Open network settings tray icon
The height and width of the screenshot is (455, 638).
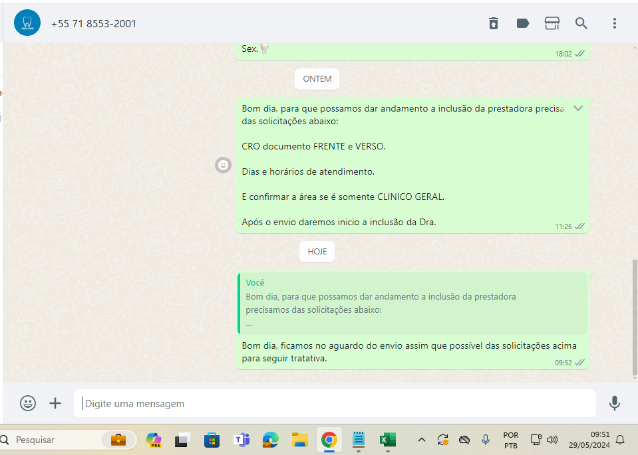click(x=536, y=440)
